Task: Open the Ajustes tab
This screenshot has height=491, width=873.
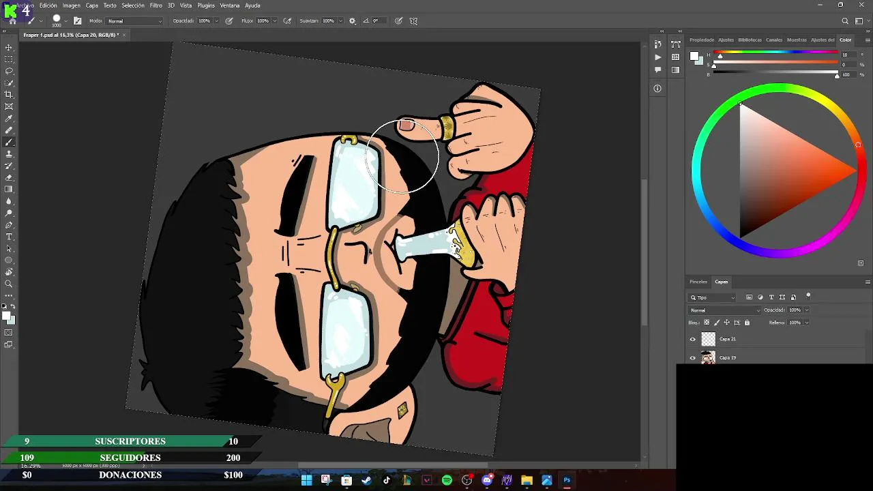Action: point(726,40)
